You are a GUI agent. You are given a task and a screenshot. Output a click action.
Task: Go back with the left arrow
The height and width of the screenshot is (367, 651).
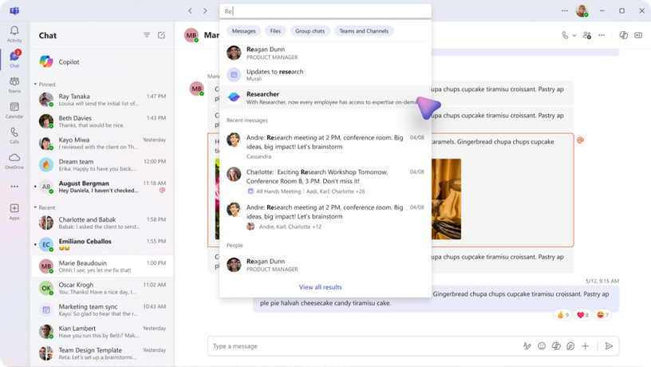190,11
